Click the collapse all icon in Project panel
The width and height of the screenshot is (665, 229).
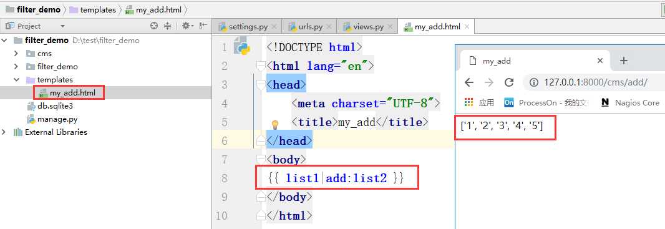[x=168, y=26]
